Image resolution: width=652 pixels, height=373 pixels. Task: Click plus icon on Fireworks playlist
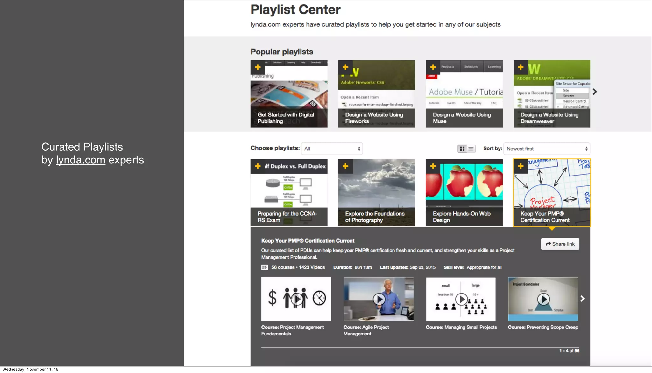(x=345, y=67)
